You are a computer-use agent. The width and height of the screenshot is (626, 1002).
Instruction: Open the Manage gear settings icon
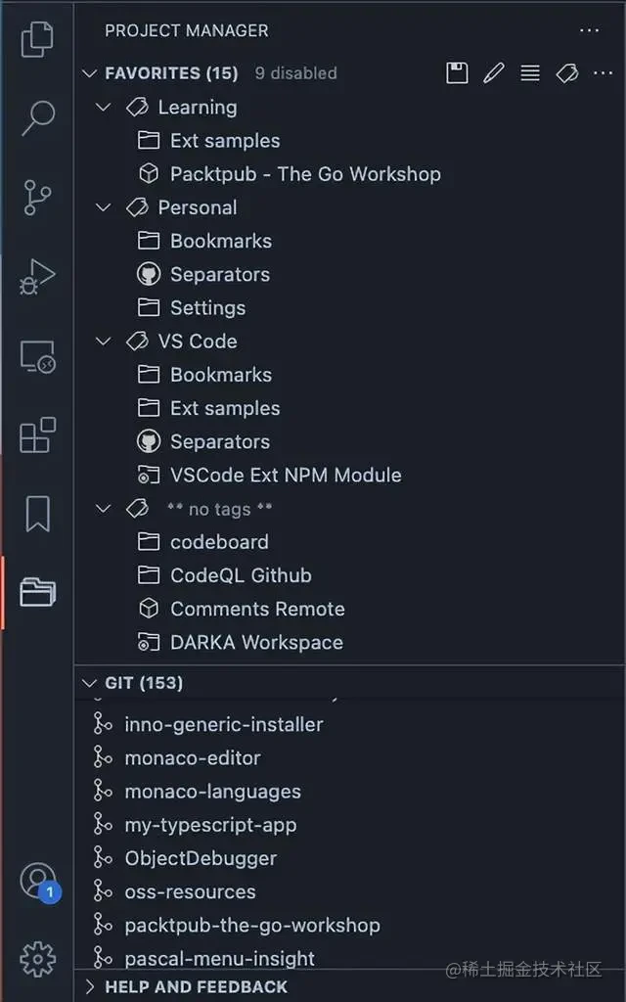(38, 959)
